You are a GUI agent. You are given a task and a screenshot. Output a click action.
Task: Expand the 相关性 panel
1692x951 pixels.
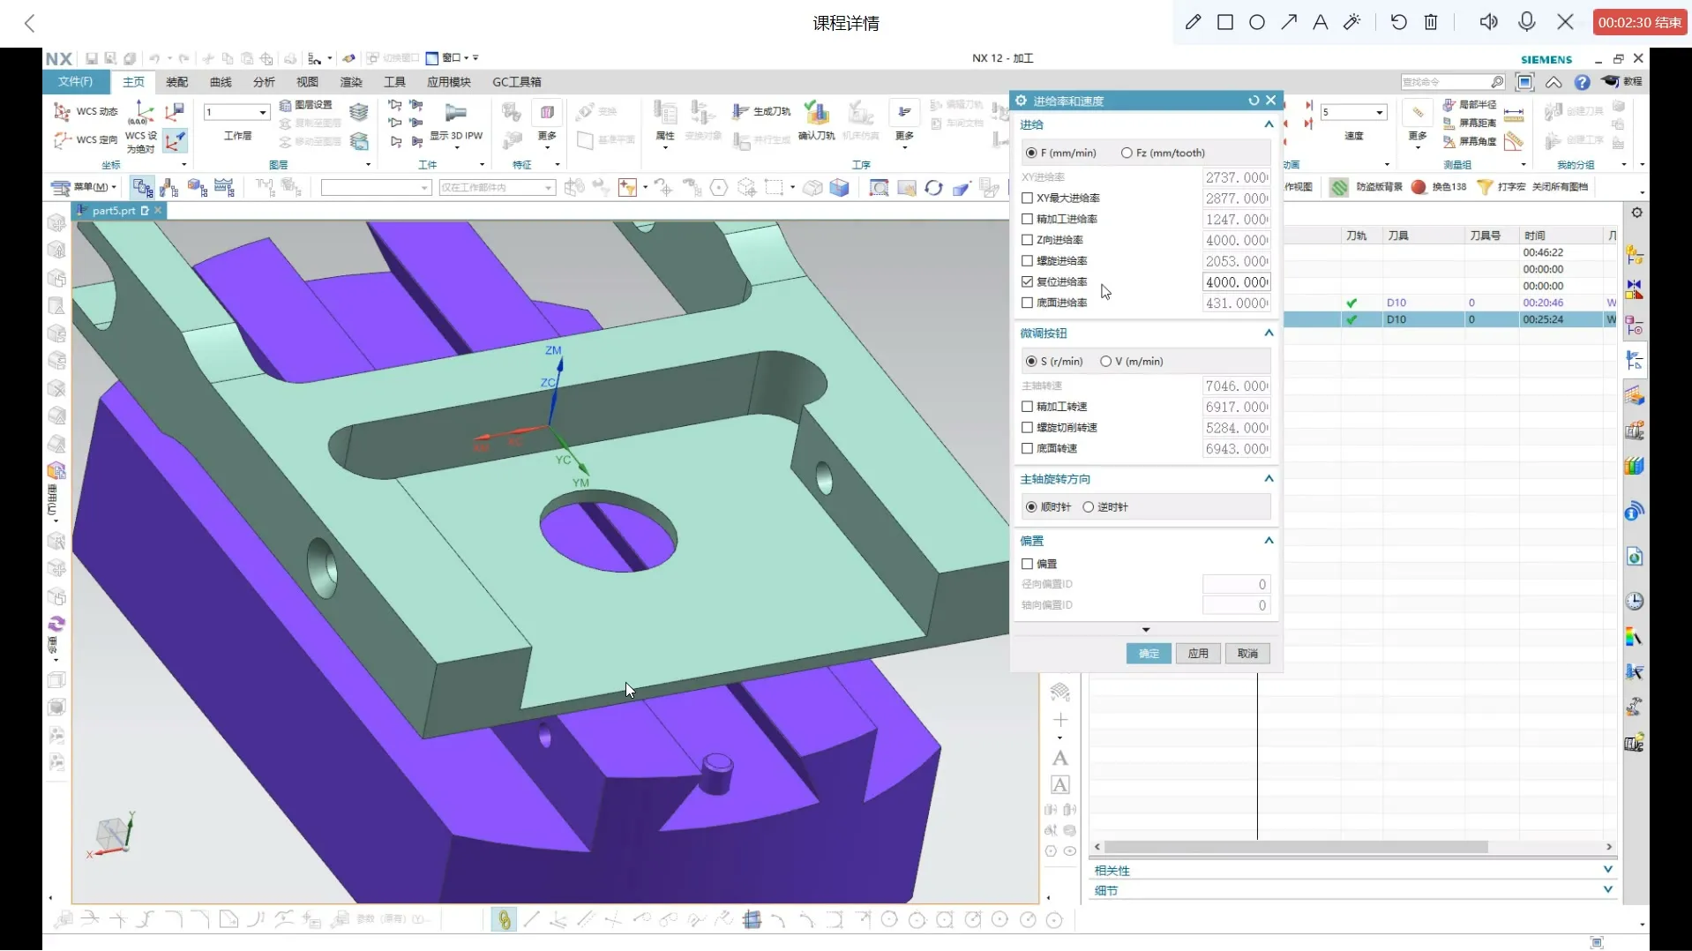click(1607, 870)
